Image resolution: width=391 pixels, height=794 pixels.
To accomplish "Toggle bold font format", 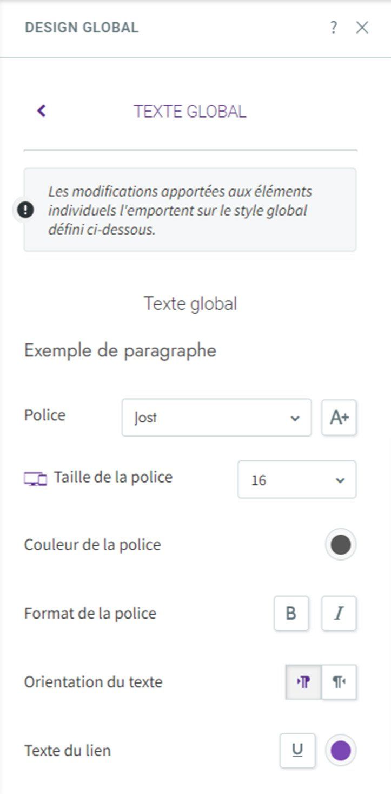I will point(291,614).
